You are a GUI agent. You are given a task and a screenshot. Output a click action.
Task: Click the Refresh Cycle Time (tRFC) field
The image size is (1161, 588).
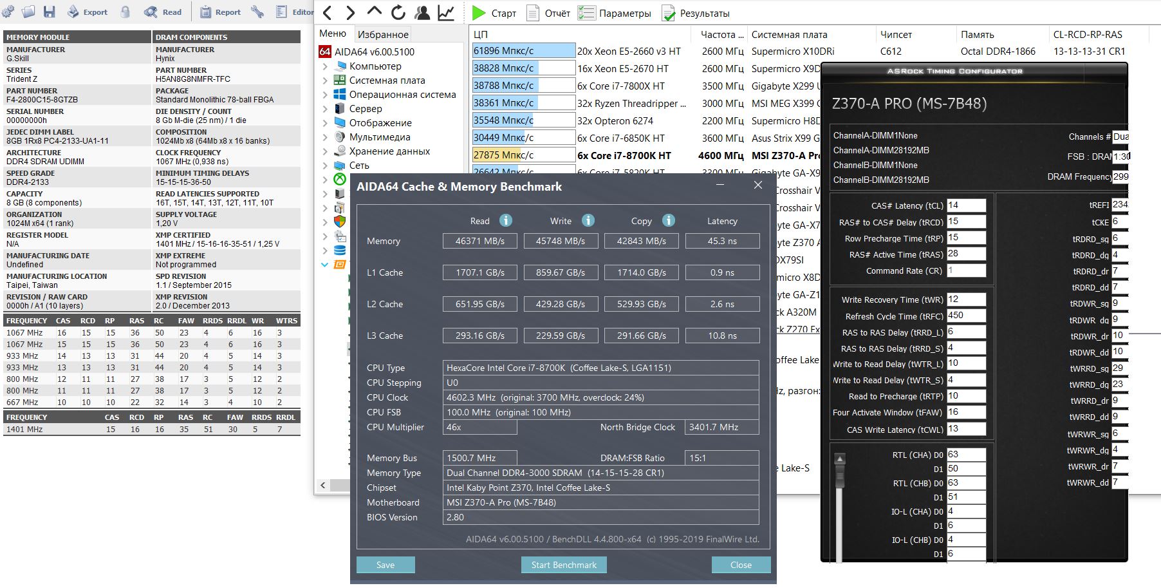[966, 316]
